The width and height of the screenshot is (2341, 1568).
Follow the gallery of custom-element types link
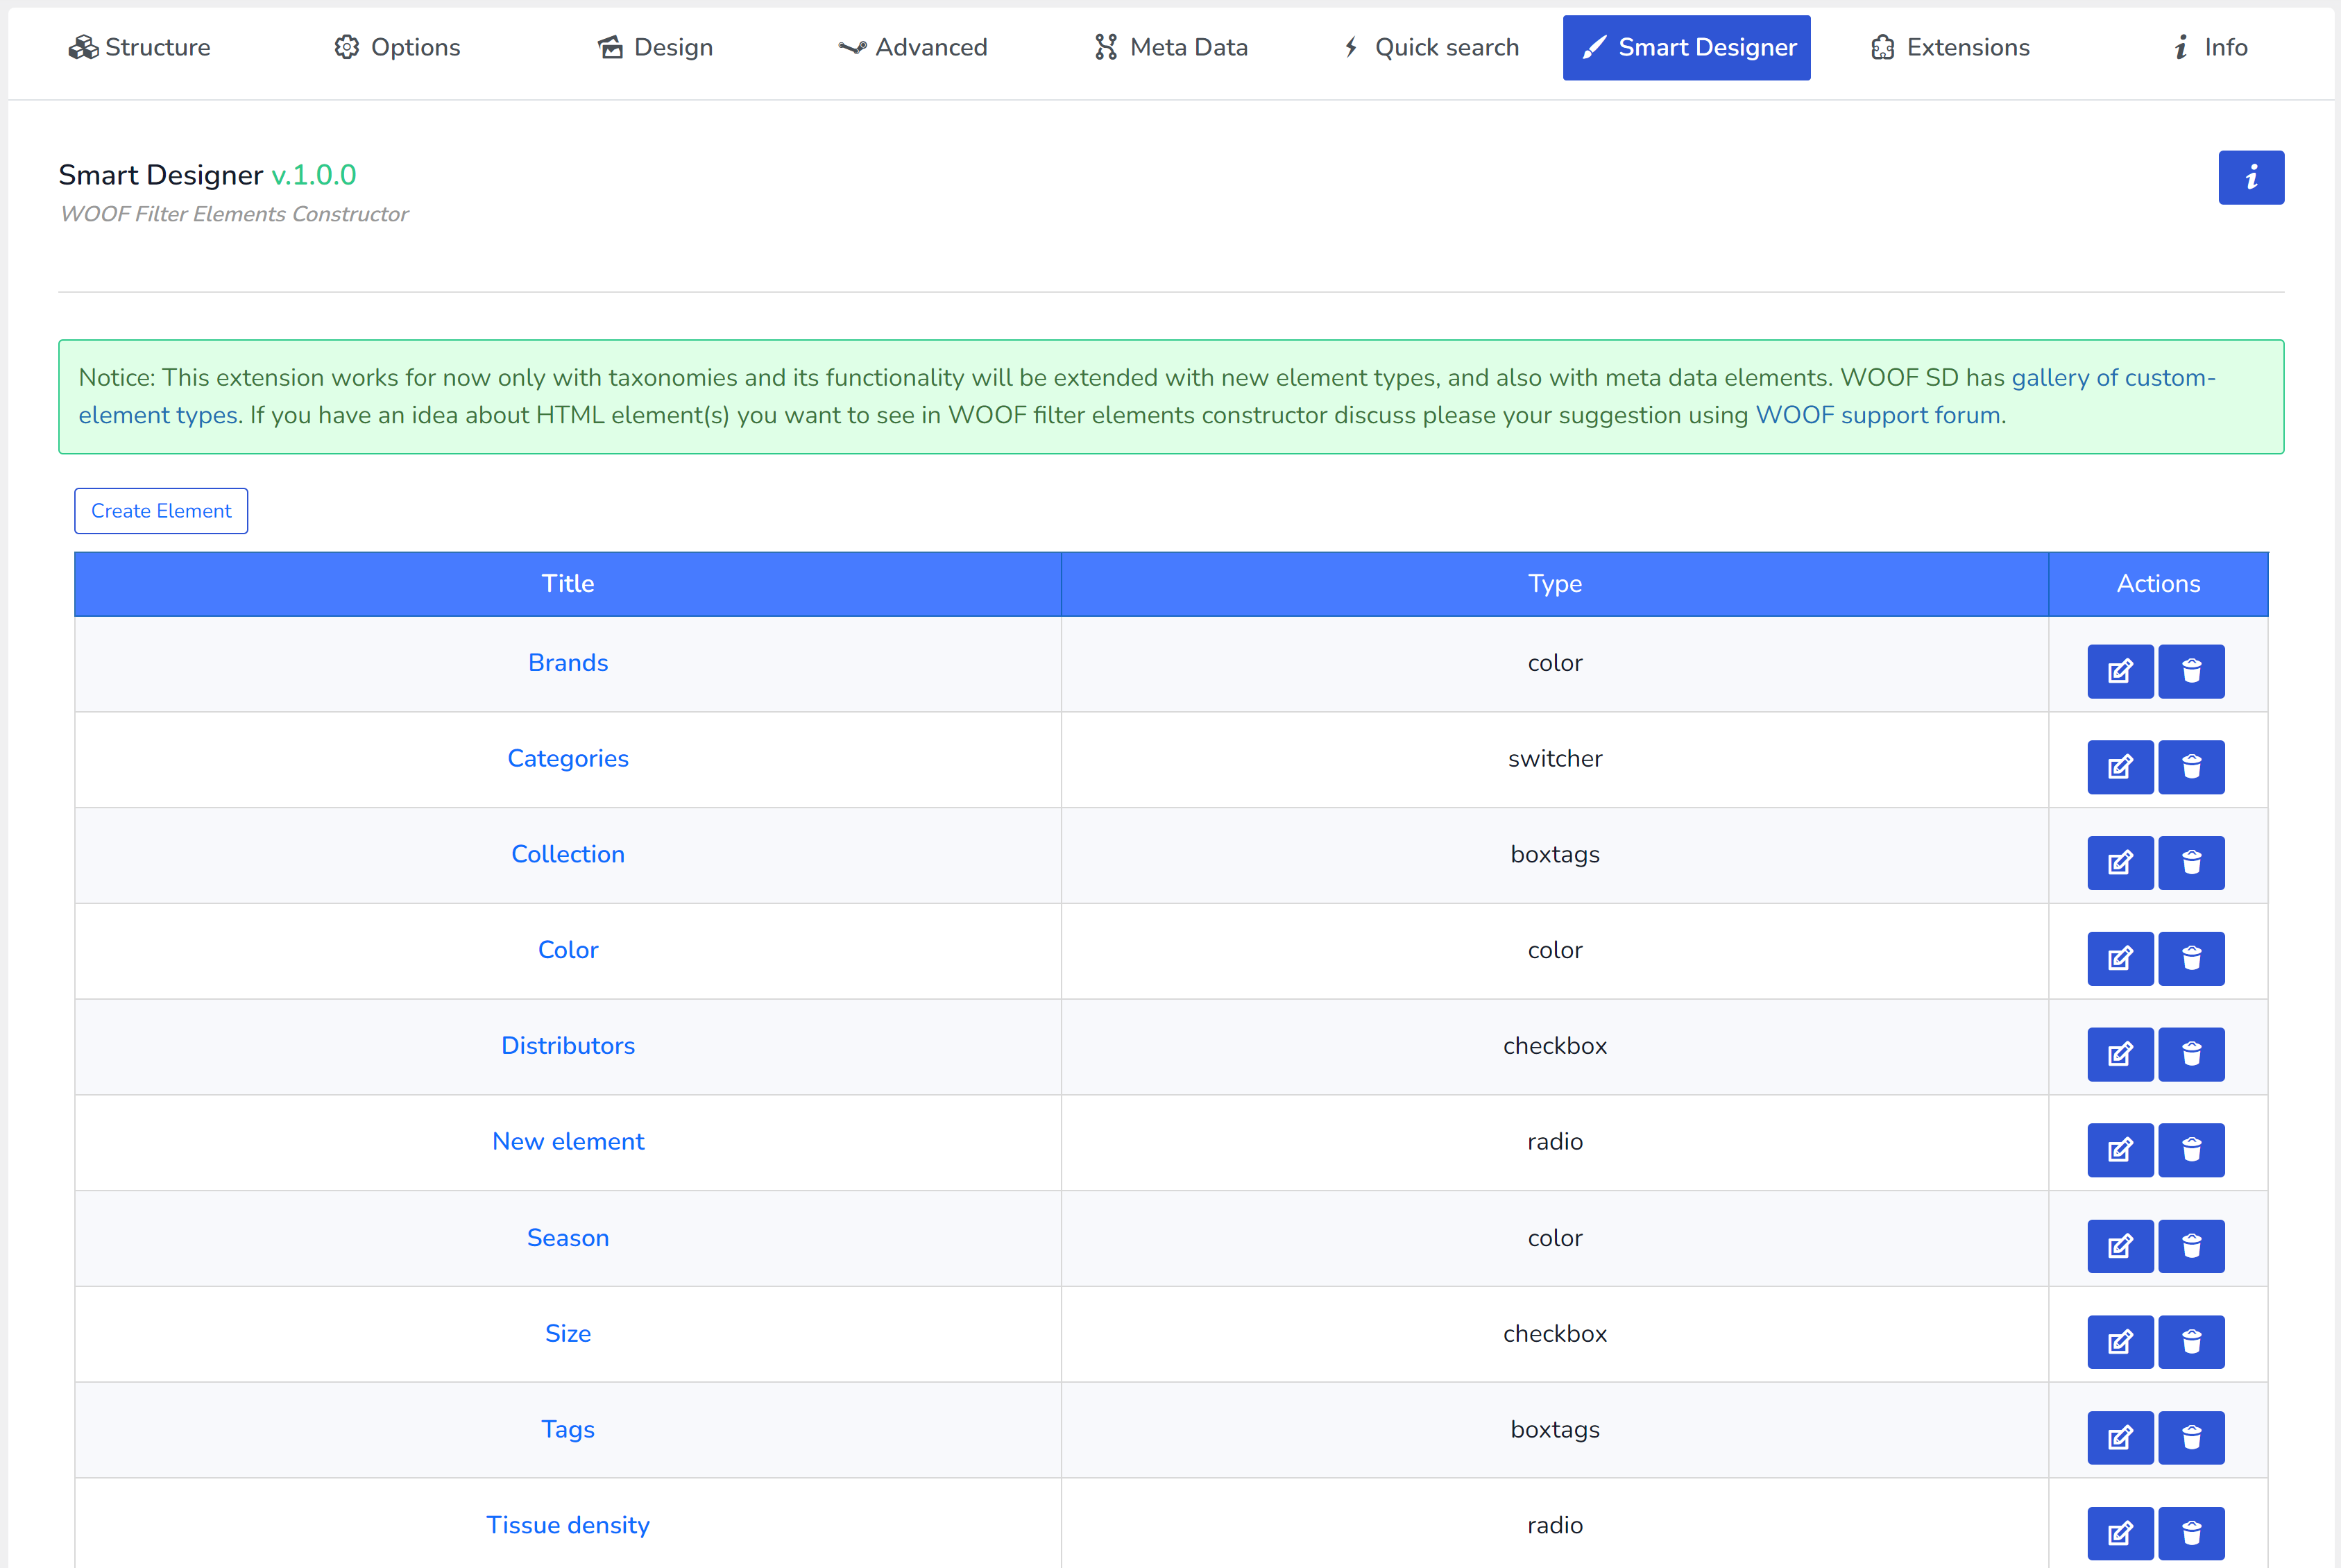(x=2112, y=378)
